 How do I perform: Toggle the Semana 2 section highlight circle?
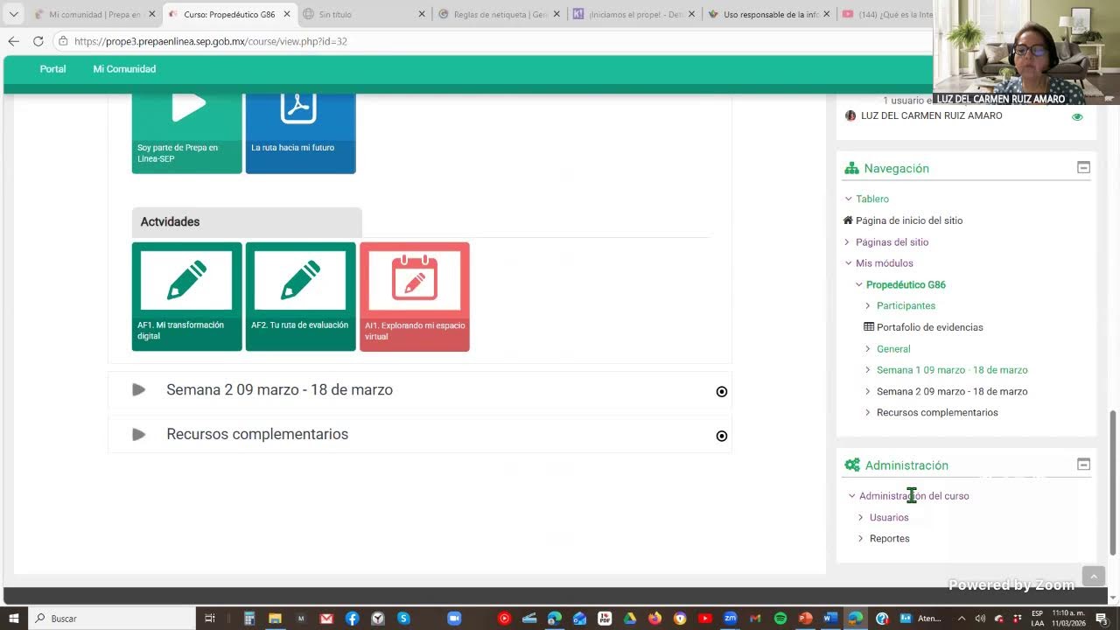click(x=722, y=391)
